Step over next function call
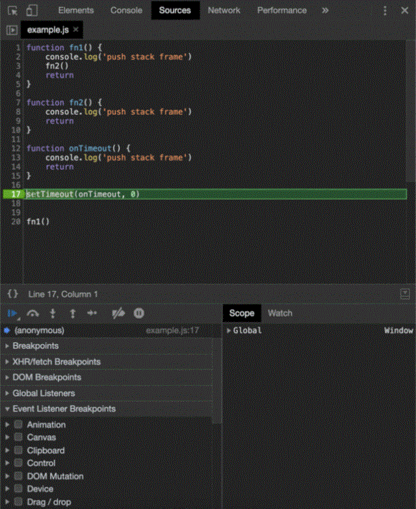This screenshot has height=509, width=416. (32, 314)
